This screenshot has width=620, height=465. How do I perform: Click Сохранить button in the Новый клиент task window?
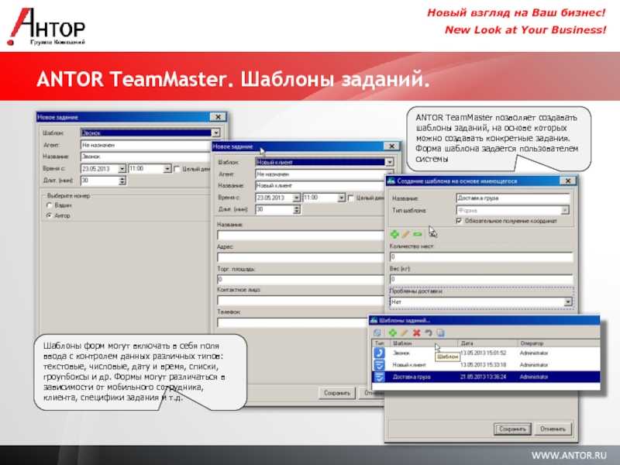pyautogui.click(x=337, y=393)
